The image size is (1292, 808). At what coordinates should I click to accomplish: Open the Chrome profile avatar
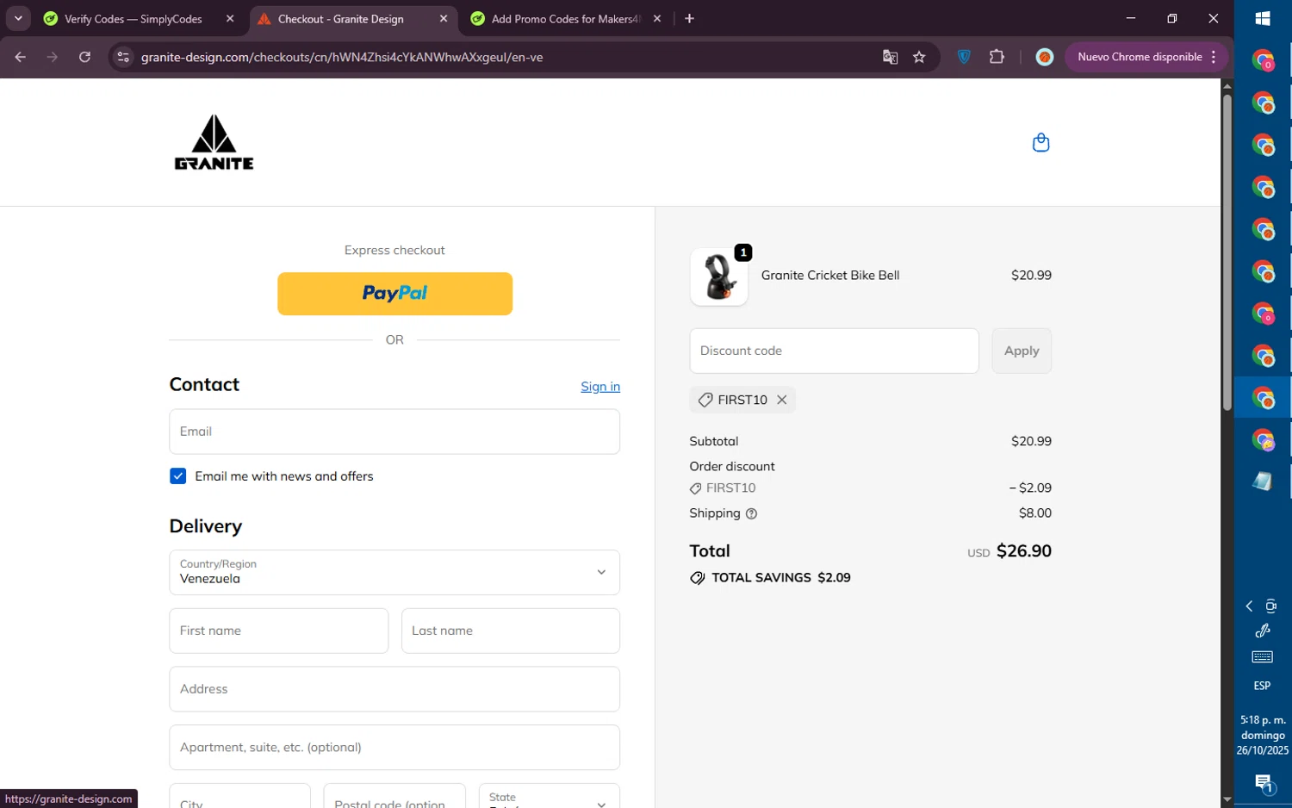click(x=1044, y=57)
